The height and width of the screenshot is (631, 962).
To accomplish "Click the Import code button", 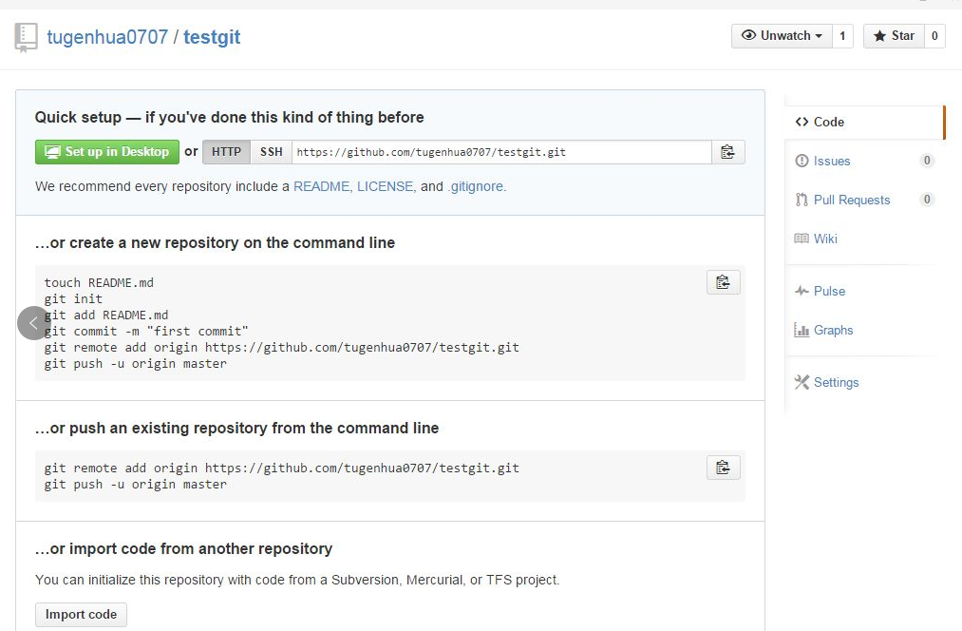I will [81, 614].
